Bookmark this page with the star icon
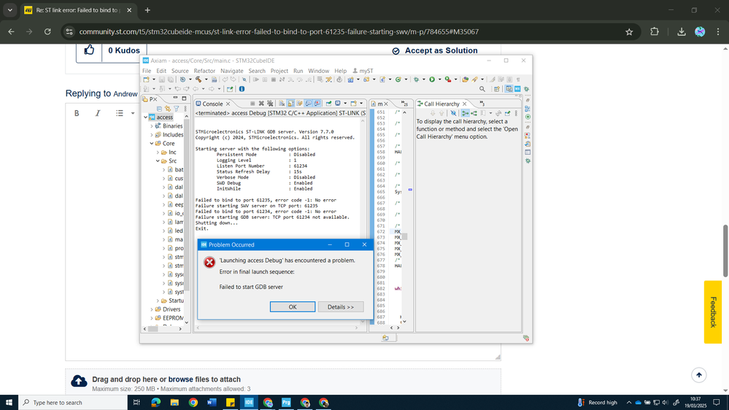 tap(629, 32)
